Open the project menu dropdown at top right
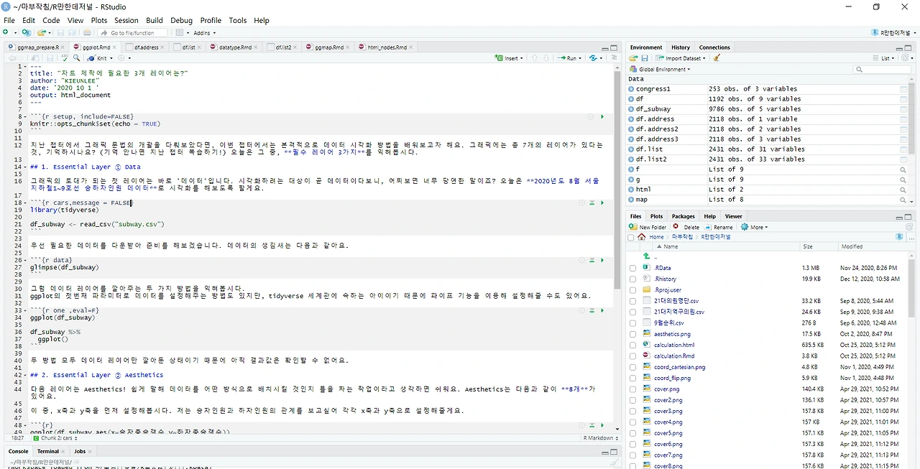This screenshot has width=920, height=469. pos(894,32)
